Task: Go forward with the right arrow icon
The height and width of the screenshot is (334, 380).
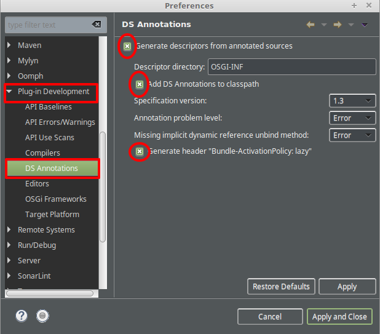Action: point(338,25)
